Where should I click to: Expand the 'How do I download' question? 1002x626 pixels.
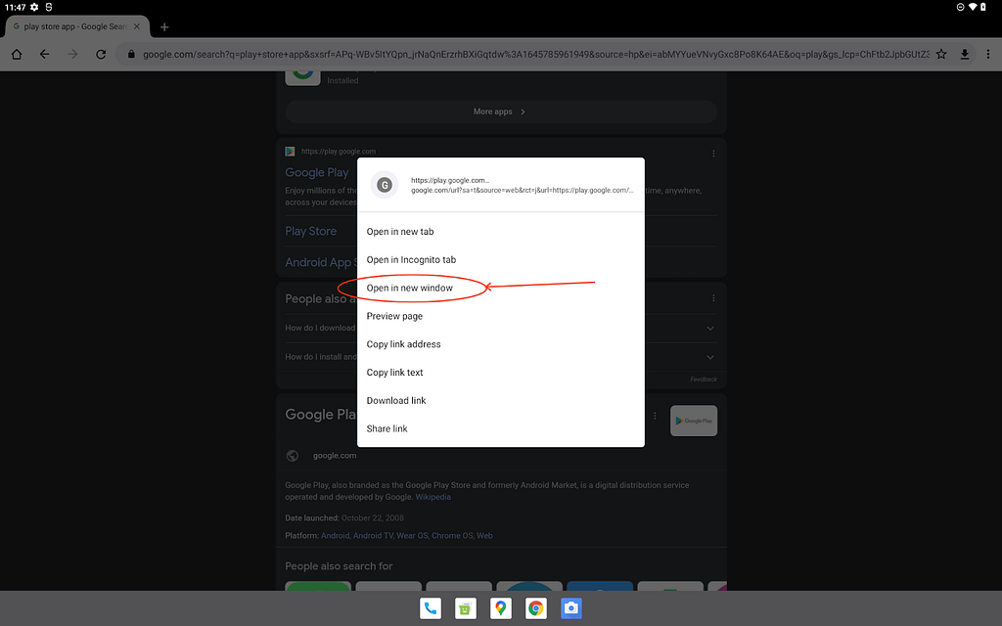point(710,329)
